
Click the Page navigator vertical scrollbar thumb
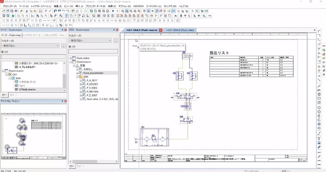64,81
